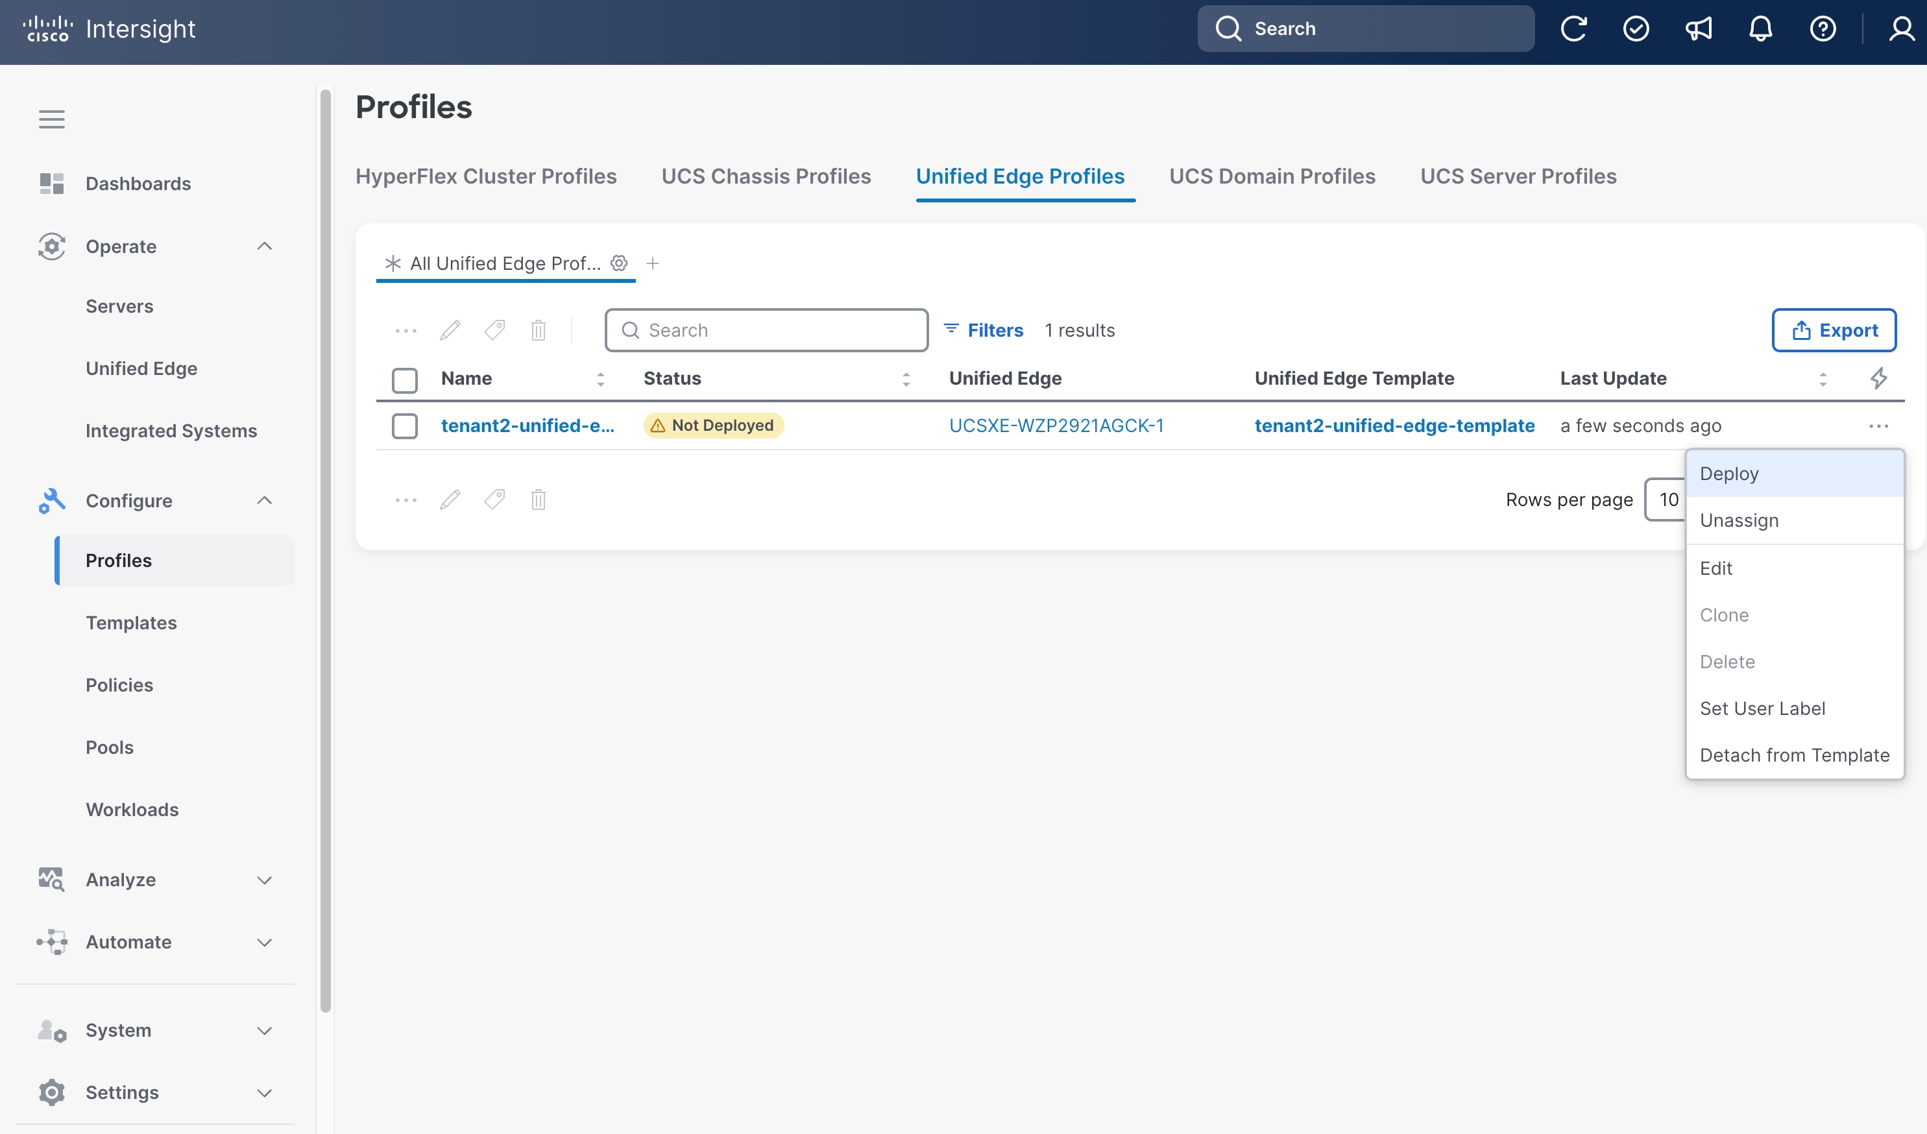Open the announcements megaphone icon
1927x1134 pixels.
[x=1699, y=29]
